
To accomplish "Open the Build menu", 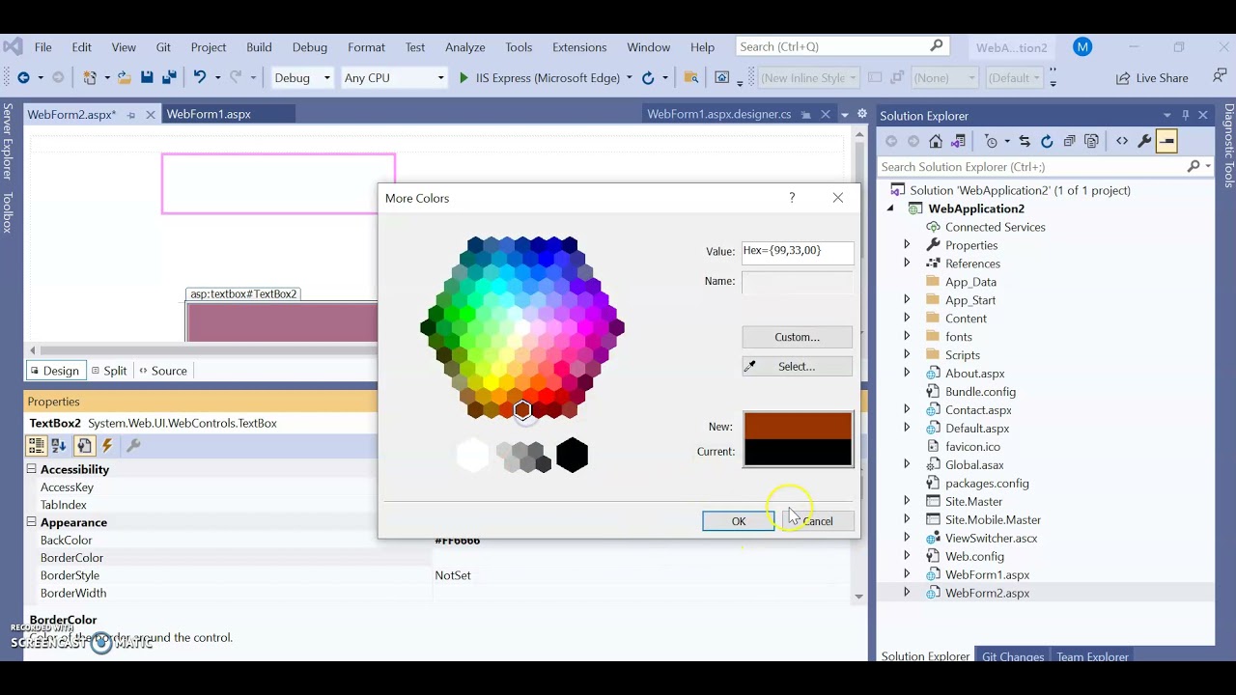I will pos(259,47).
